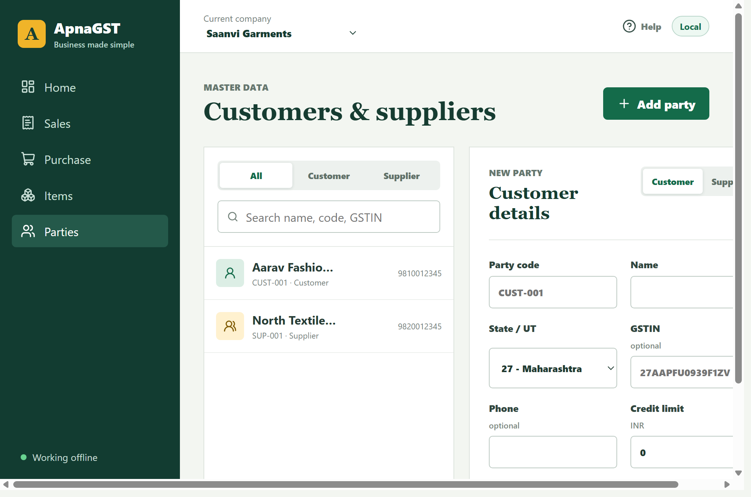Click the search magnifier icon
Screen dimensions: 751x497
[x=233, y=217]
